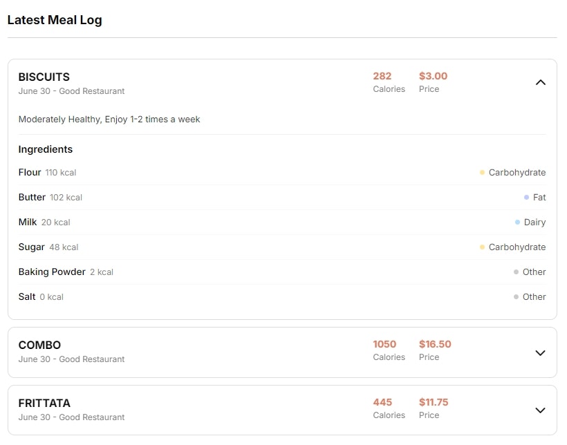Expand the FRITTATA meal card chevron
Viewport: 567px width, 445px height.
[x=540, y=410]
